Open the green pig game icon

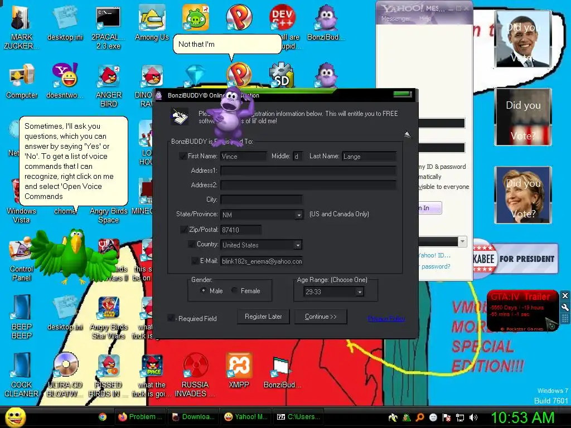point(196,17)
